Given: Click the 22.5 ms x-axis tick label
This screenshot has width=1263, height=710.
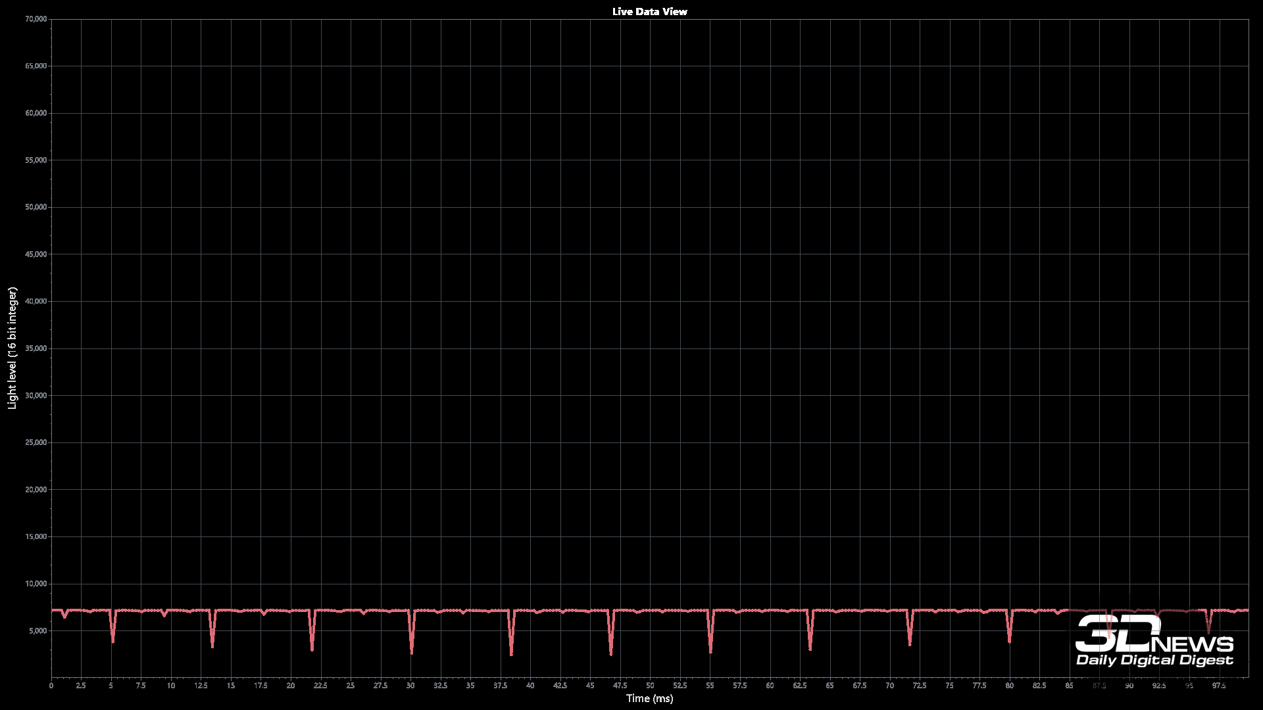Looking at the screenshot, I should (320, 686).
